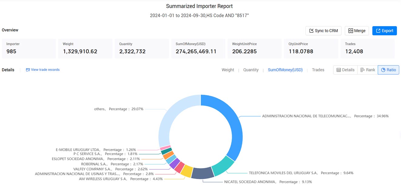
Task: Select the Ratio pie chart view
Action: (389, 70)
